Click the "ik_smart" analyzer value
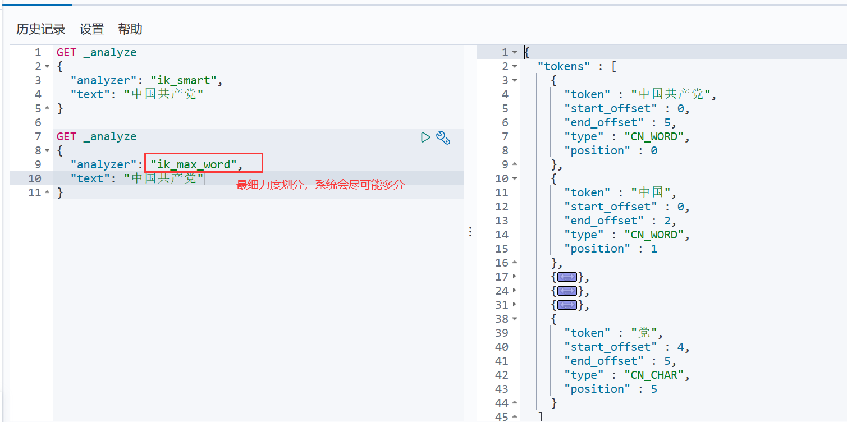 (184, 81)
